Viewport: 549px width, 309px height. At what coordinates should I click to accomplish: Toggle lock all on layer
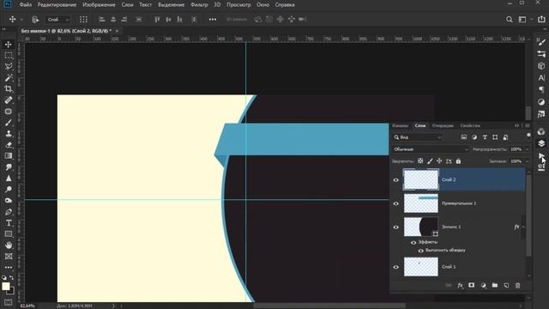click(458, 161)
